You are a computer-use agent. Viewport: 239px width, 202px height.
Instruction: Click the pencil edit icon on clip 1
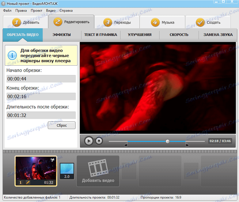coord(28,182)
